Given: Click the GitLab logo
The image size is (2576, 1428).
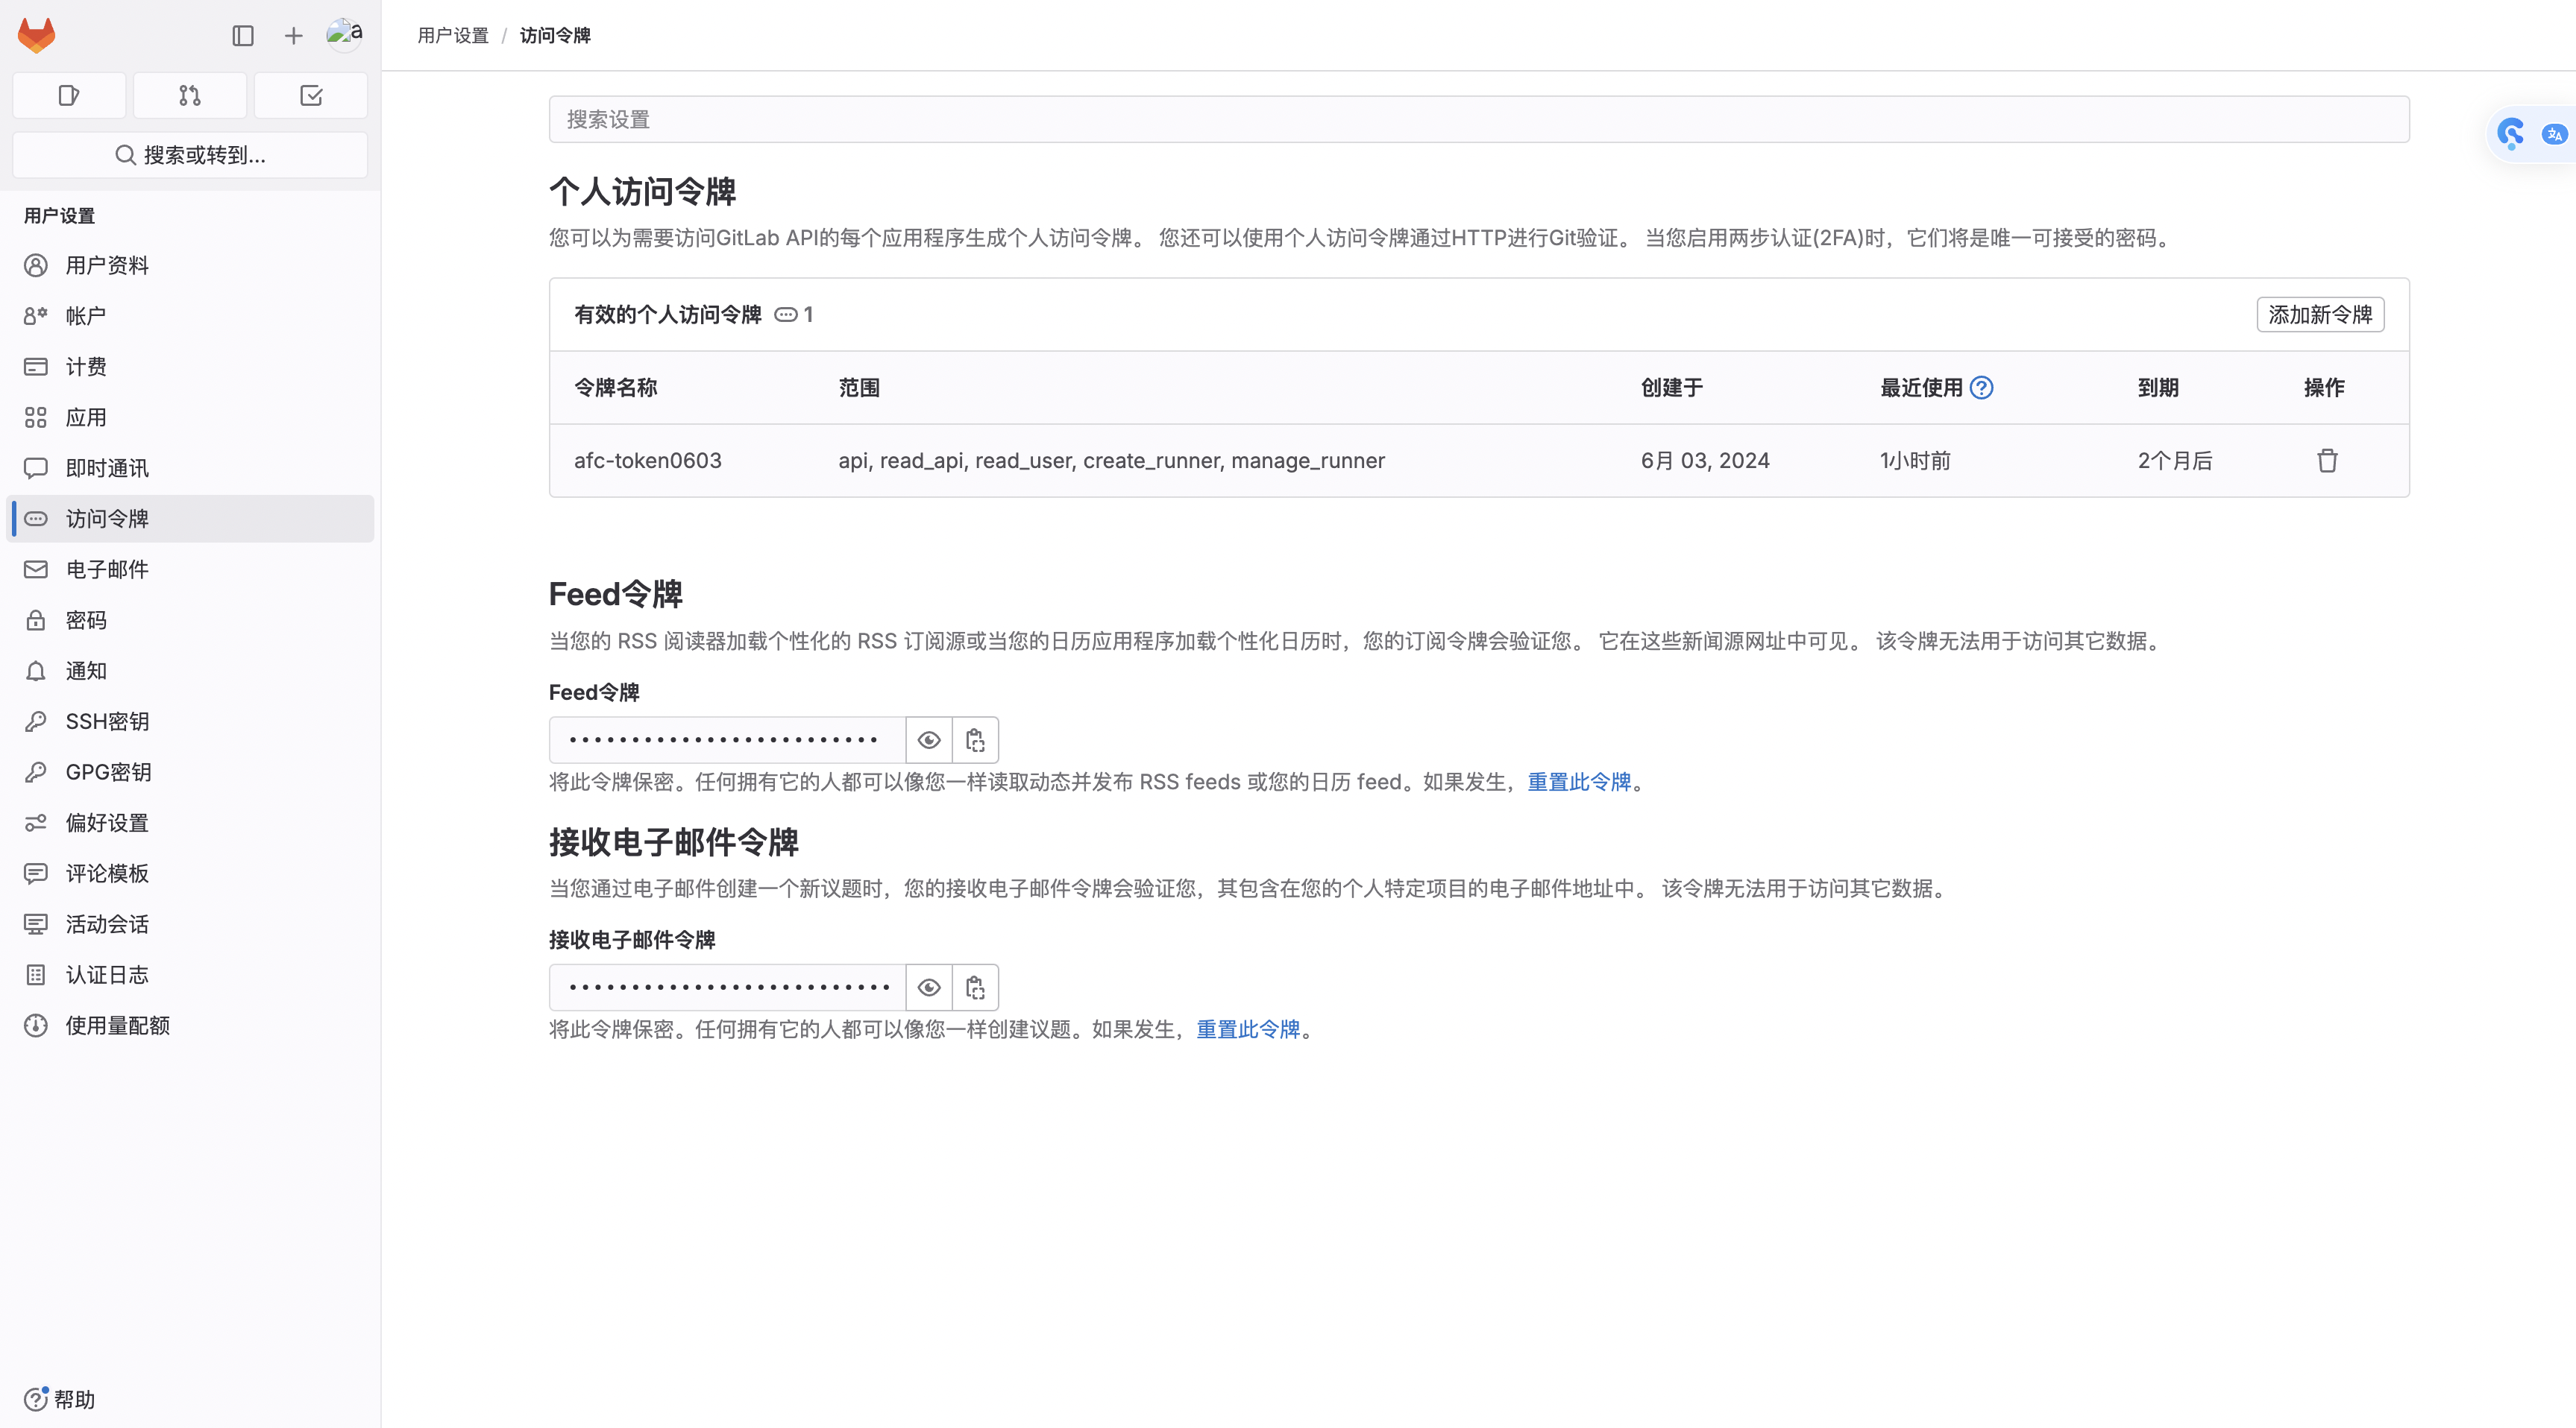Looking at the screenshot, I should (x=36, y=35).
